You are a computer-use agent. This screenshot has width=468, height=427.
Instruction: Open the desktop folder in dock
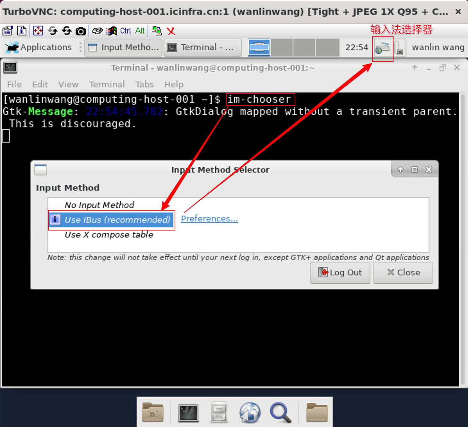click(153, 413)
